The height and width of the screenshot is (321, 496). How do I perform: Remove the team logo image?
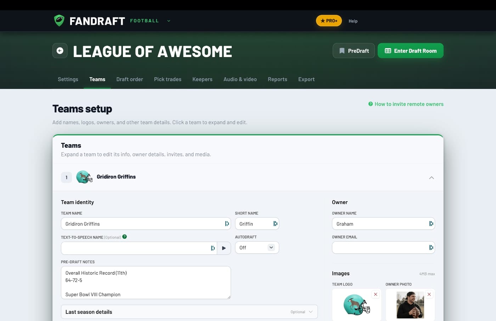coord(376,294)
